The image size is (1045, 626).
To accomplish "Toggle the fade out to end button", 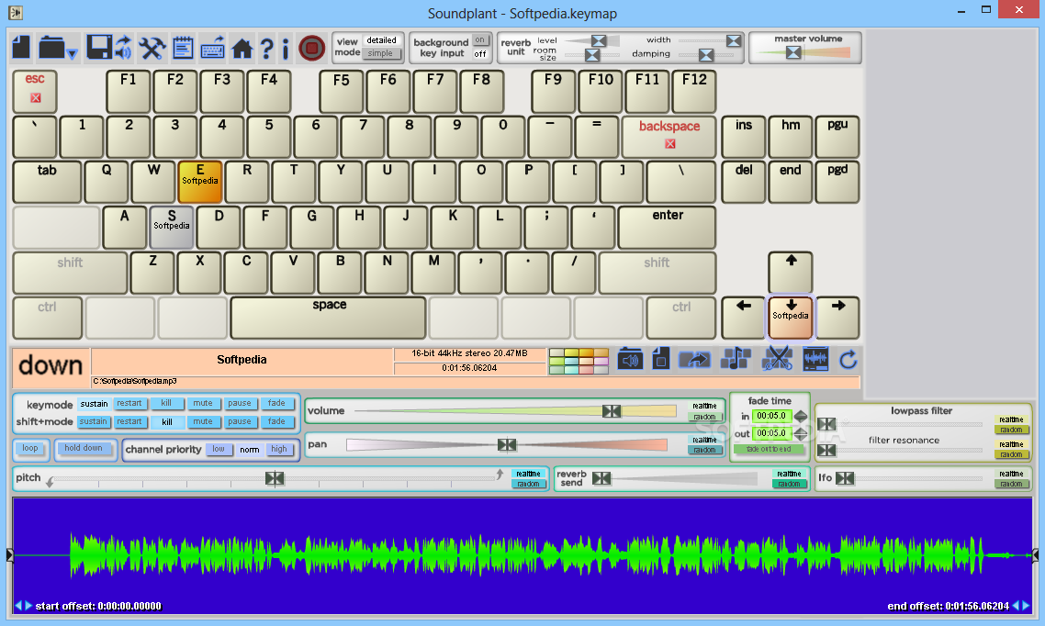I will pyautogui.click(x=769, y=450).
